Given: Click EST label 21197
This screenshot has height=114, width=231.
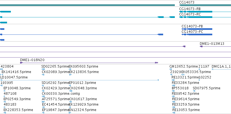Looking at the screenshot, I should pyautogui.click(x=204, y=66).
